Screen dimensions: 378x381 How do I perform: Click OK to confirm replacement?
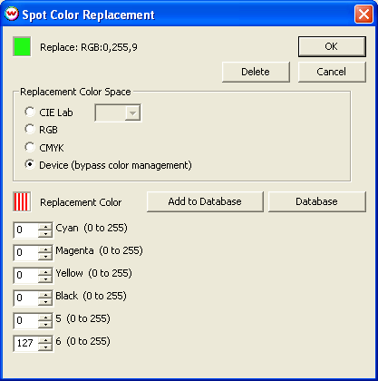[x=332, y=46]
